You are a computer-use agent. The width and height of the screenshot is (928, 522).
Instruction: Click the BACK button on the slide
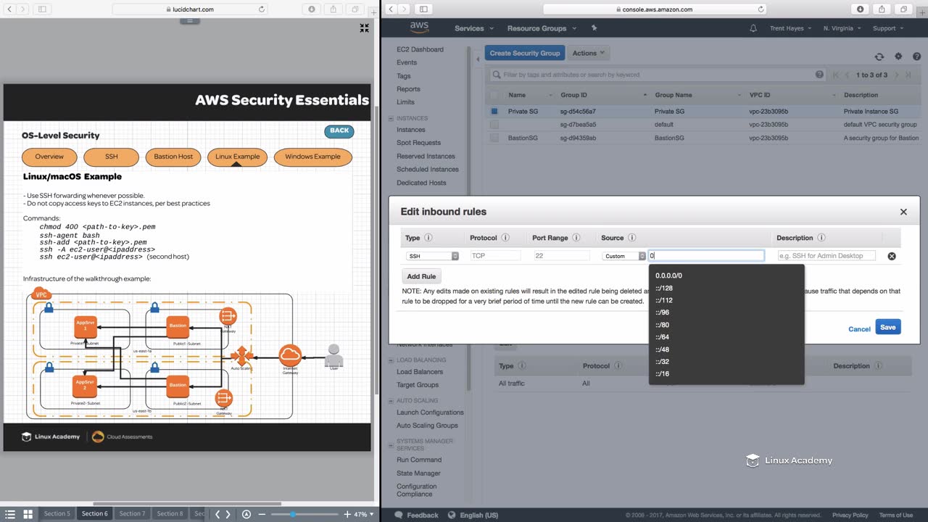point(339,131)
